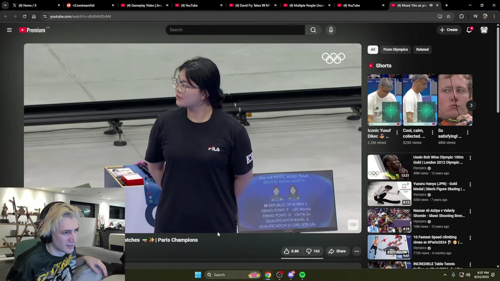Open Discord from the taskbar

[x=291, y=275]
